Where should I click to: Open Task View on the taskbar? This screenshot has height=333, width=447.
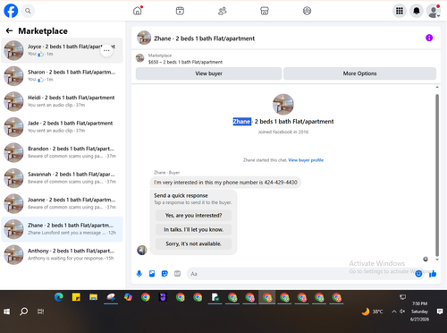(40, 312)
